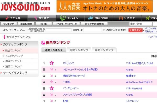Switch to the 月間ランキング tab
Viewport: 157px width, 103px height.
[x=79, y=50]
